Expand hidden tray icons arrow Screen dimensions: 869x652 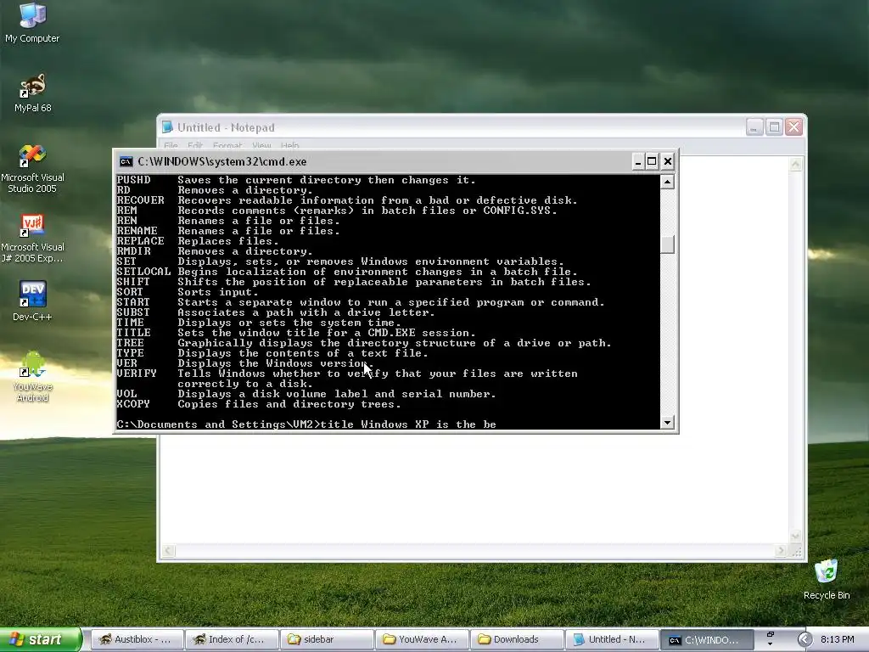coord(805,639)
